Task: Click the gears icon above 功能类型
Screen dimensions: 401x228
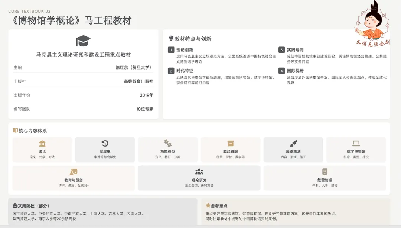Action: point(168,143)
